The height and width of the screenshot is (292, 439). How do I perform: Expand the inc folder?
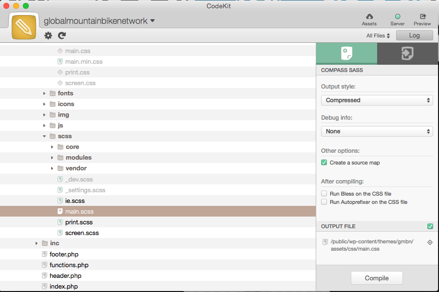[x=37, y=243]
